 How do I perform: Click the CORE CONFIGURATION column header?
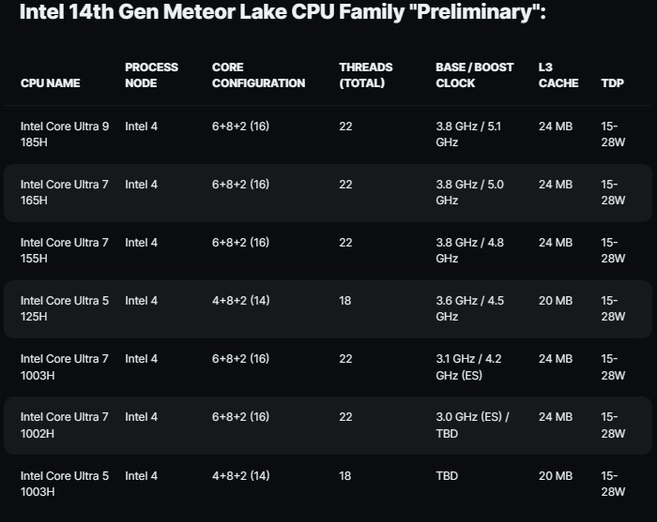pos(258,75)
